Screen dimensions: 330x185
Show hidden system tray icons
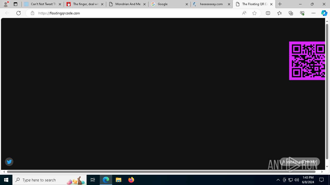(x=278, y=180)
